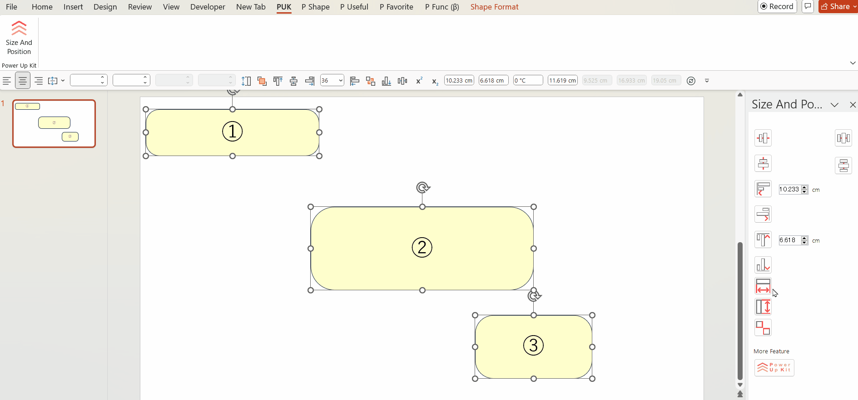Click align bottom icon in Size And Position pane
Viewport: 858px width, 400px height.
click(x=763, y=265)
